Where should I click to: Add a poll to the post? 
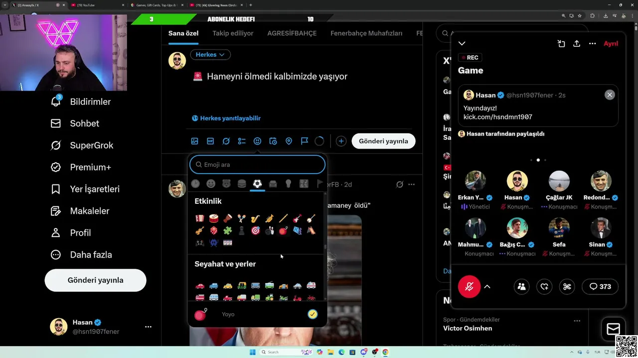[242, 141]
